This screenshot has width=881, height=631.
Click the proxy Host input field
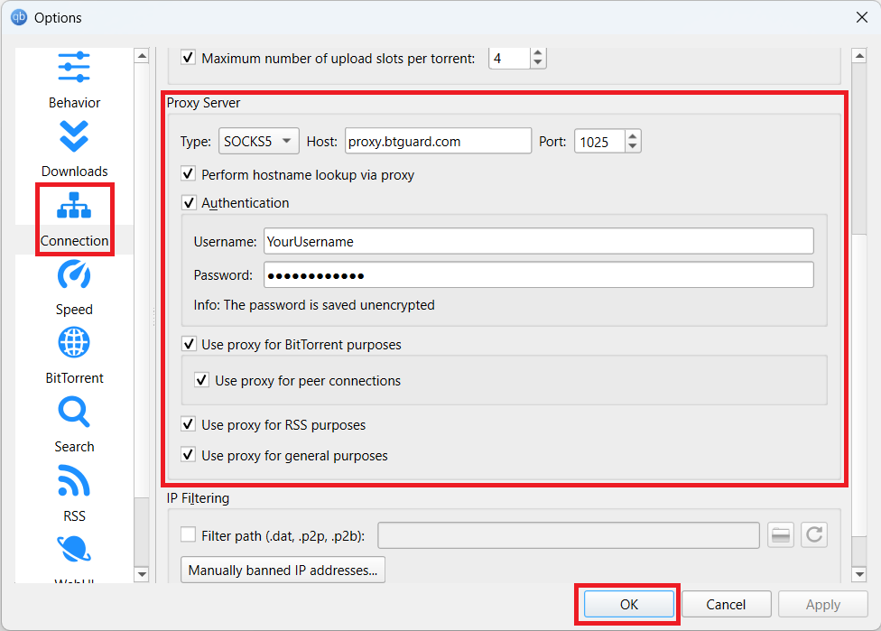pyautogui.click(x=438, y=142)
